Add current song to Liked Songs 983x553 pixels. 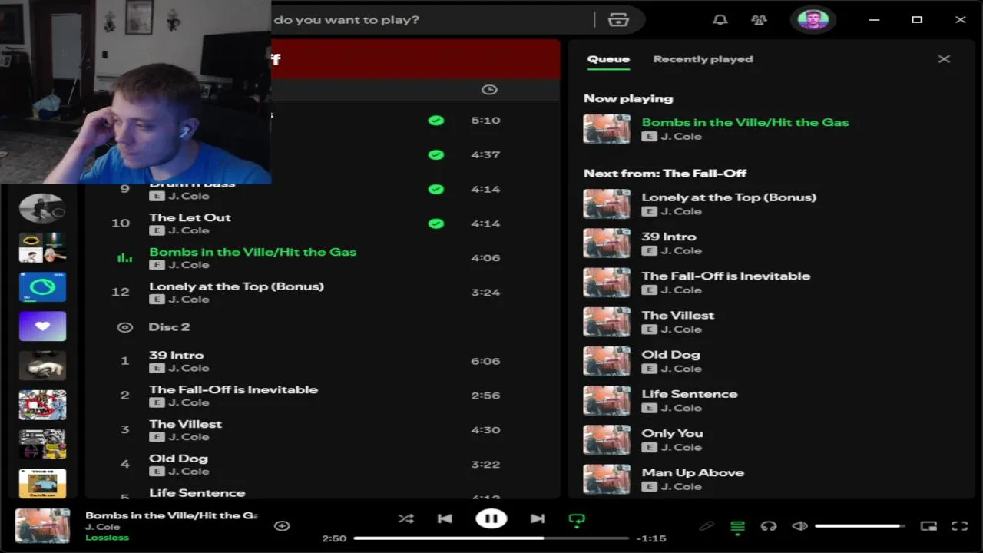[x=282, y=526]
